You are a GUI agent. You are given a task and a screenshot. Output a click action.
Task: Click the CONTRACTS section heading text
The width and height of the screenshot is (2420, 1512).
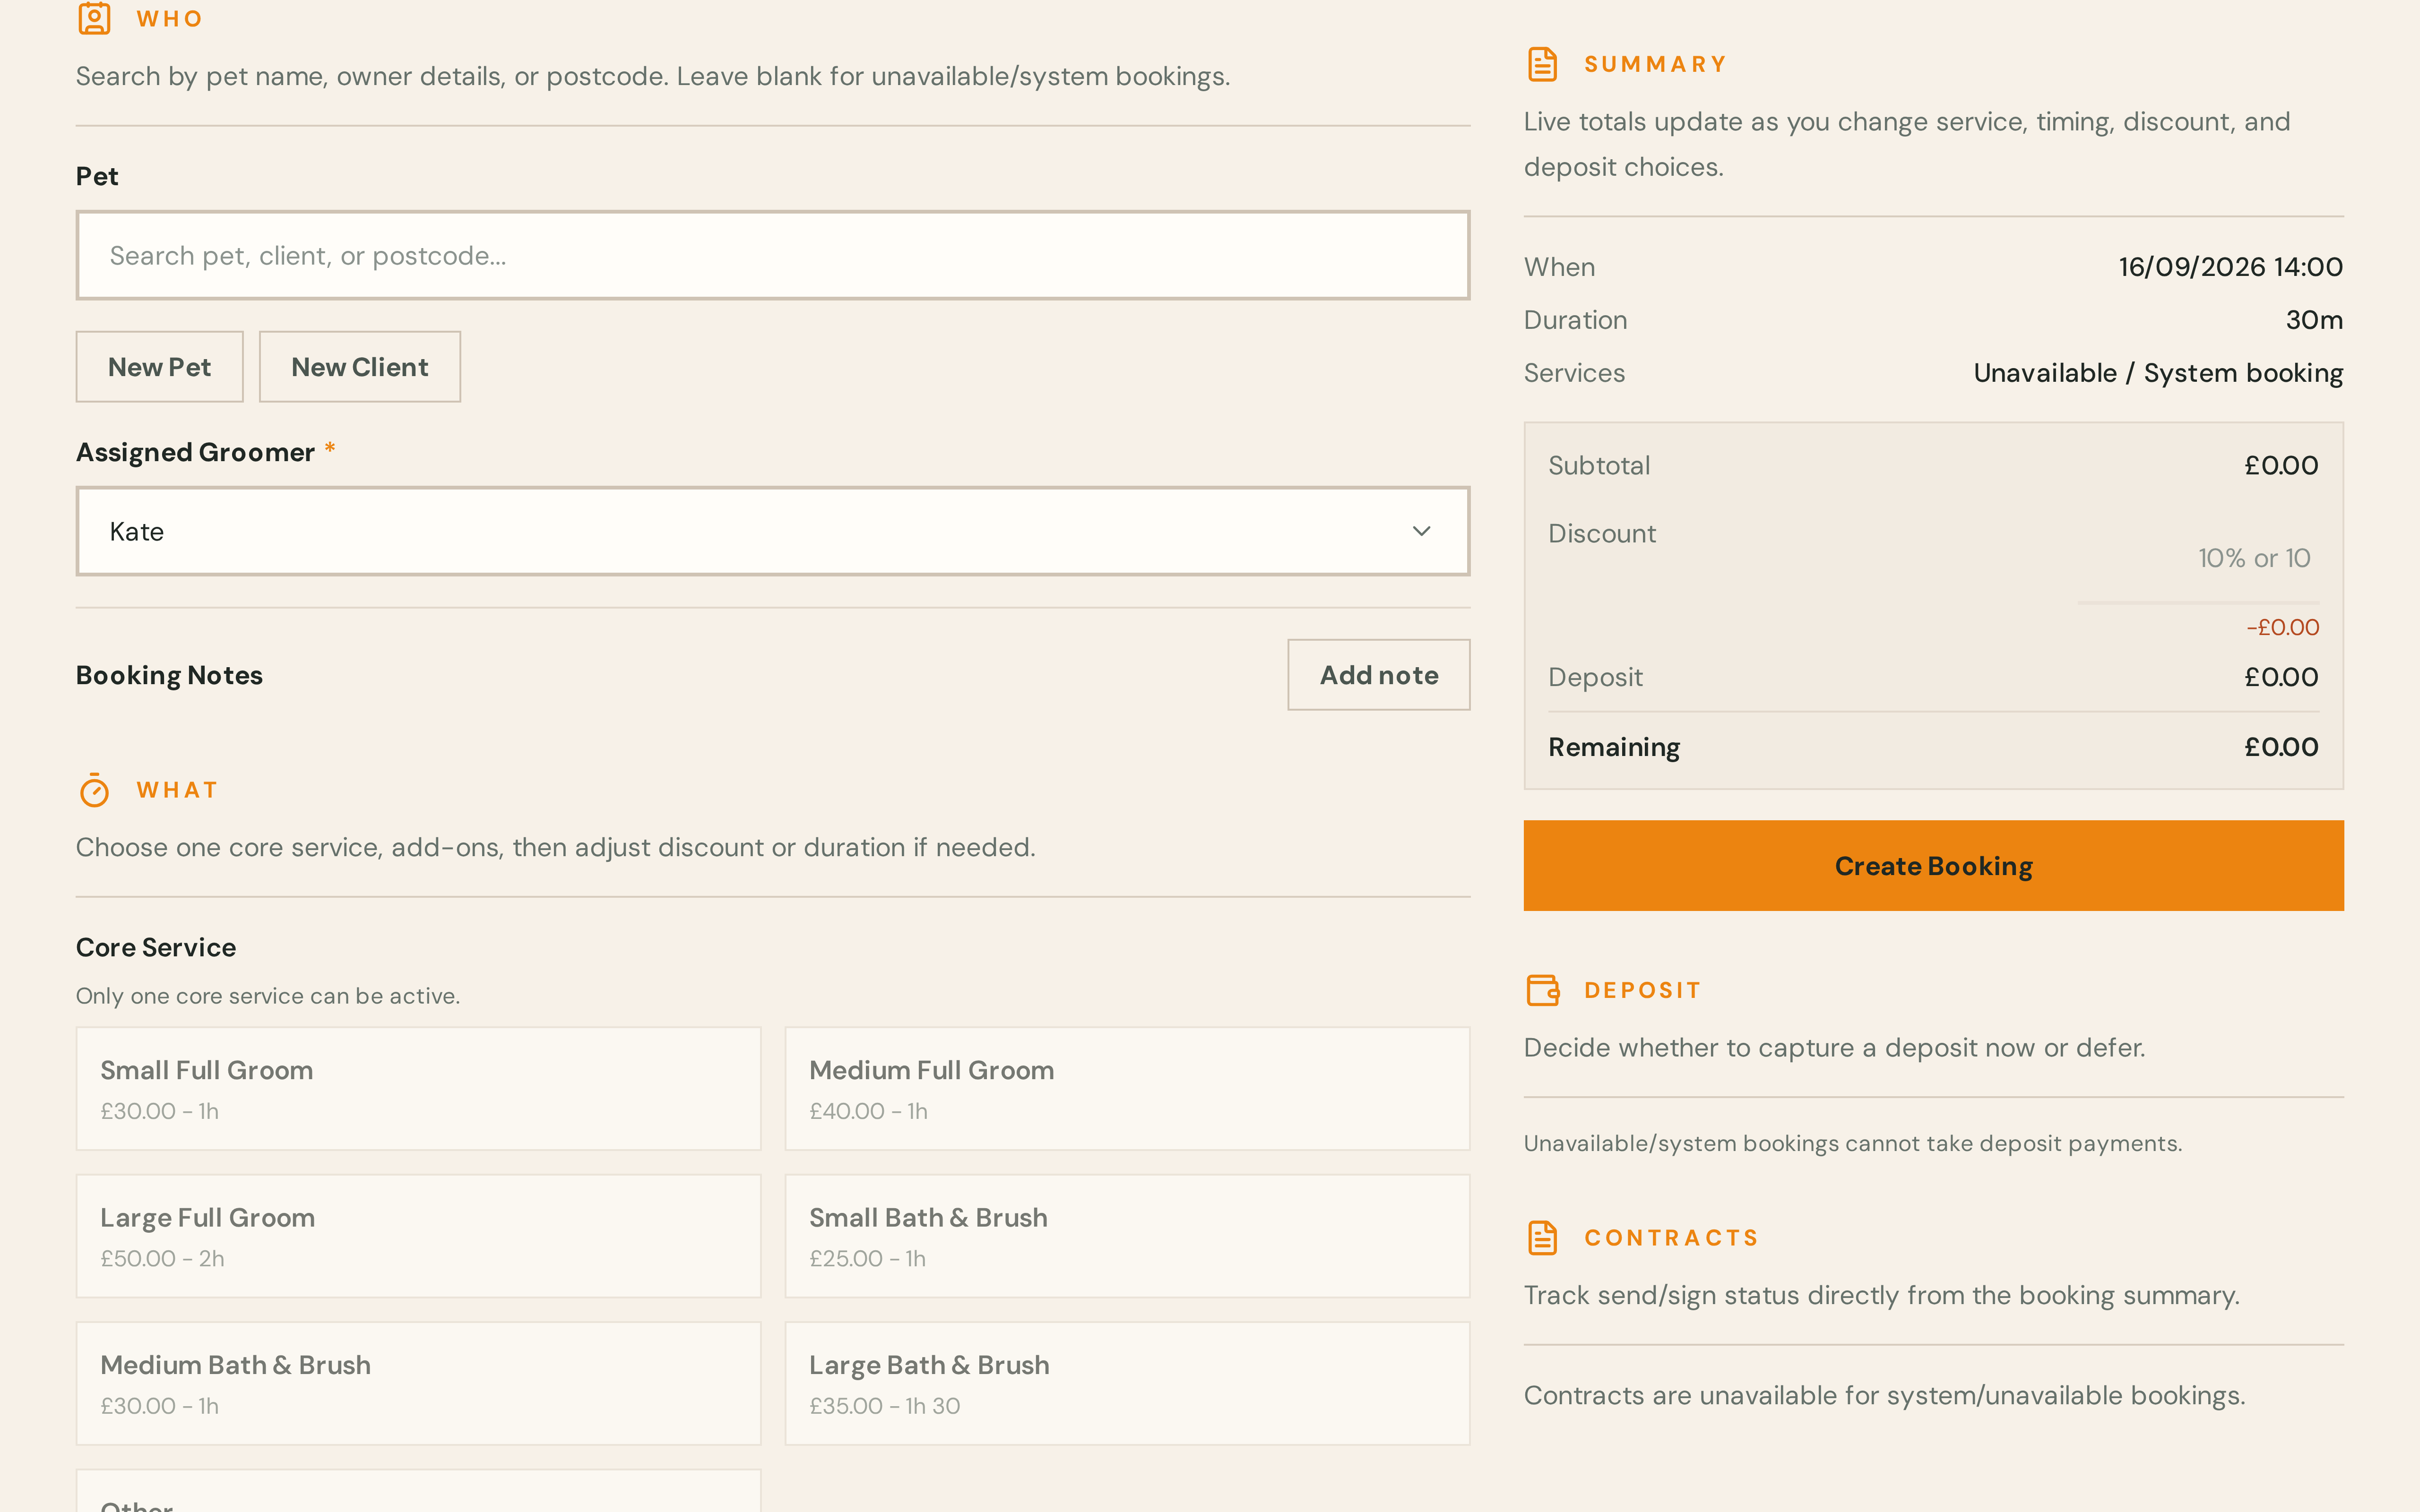tap(1671, 1238)
